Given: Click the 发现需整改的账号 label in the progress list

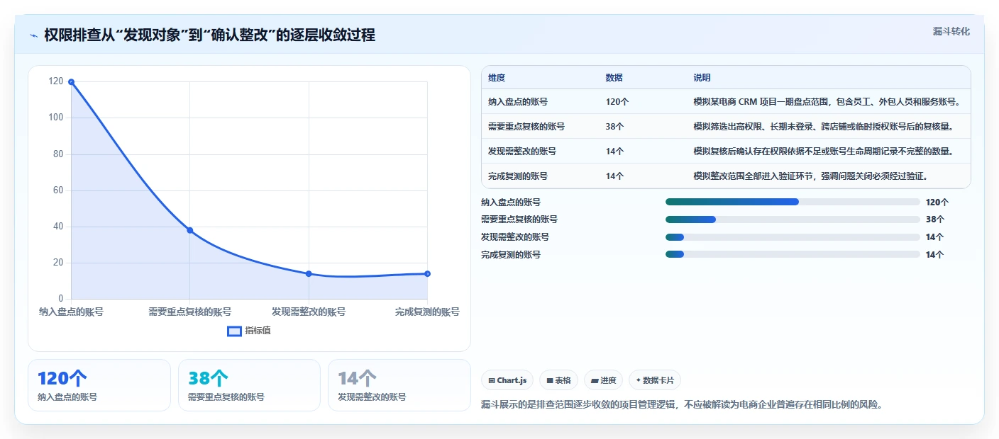Looking at the screenshot, I should pos(515,237).
